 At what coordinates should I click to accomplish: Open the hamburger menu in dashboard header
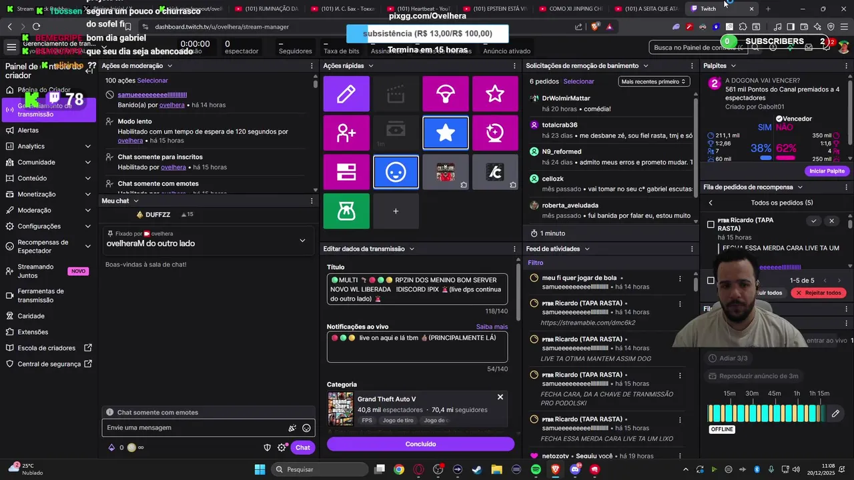11,47
